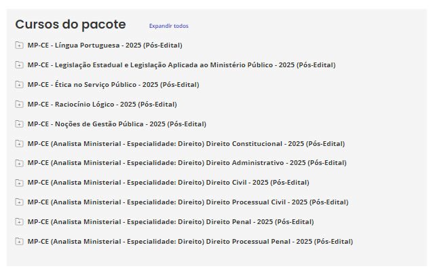Image resolution: width=433 pixels, height=275 pixels.
Task: Select Raciocínio Lógico 2025 course title
Action: [x=102, y=105]
